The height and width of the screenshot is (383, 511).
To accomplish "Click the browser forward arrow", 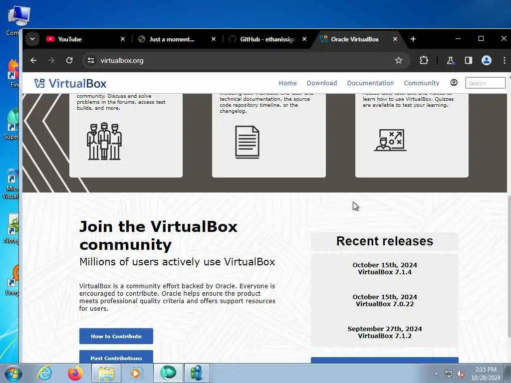I will pos(51,60).
